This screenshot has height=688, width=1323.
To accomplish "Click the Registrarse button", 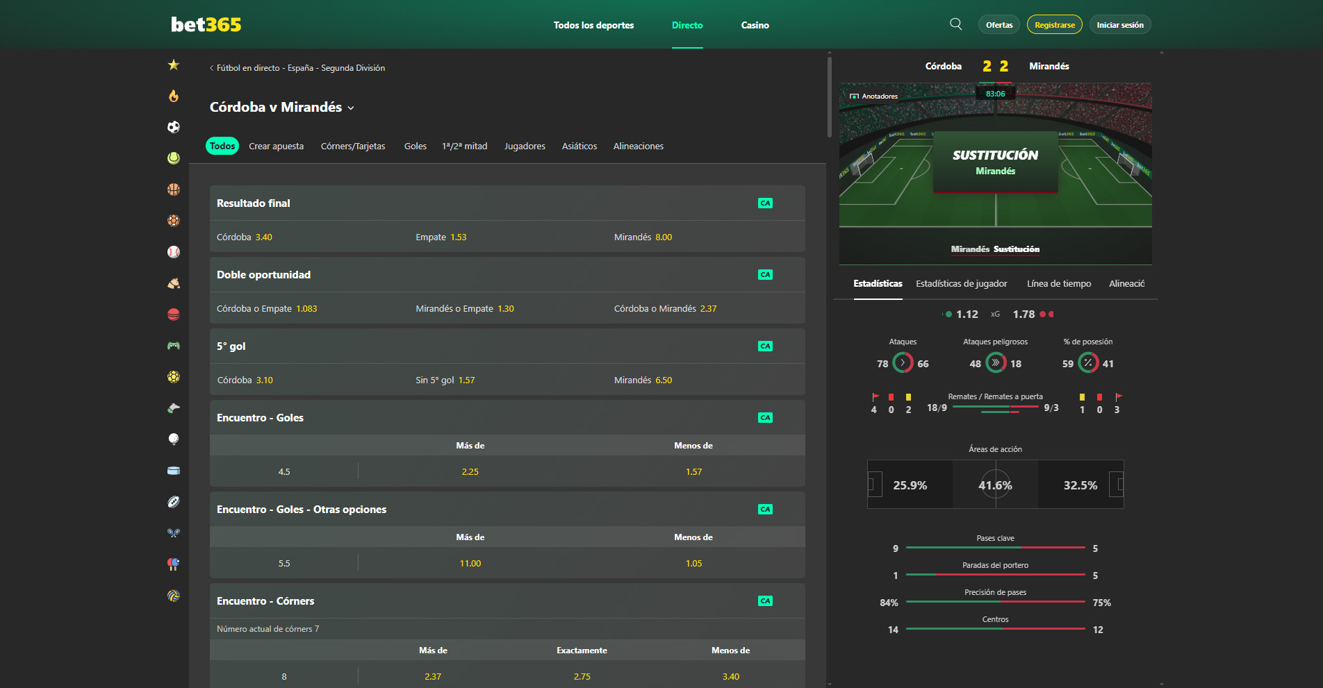I will (x=1055, y=25).
